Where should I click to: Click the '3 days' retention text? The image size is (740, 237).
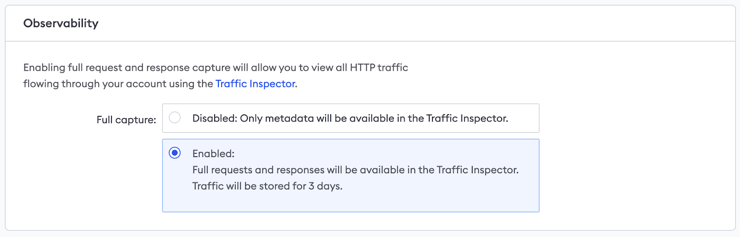point(326,186)
